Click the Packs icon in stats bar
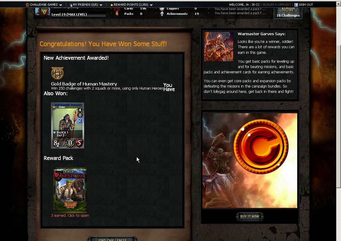341x241 pixels. pyautogui.click(x=117, y=14)
